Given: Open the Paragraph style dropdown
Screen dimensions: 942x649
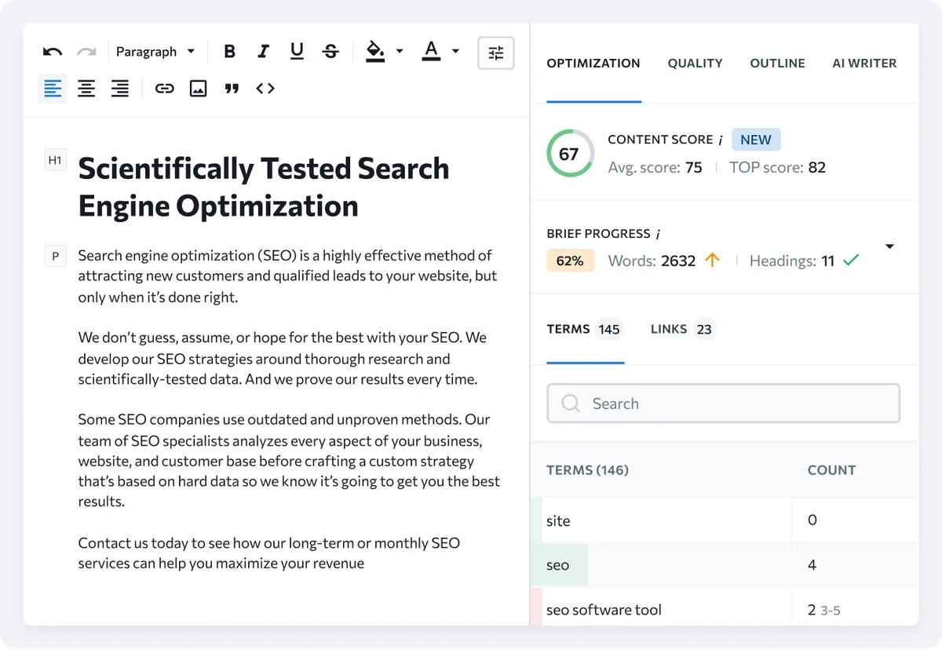Looking at the screenshot, I should (x=156, y=50).
